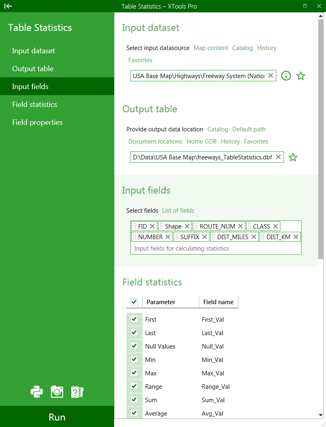Click the Field name column header
Viewport: 326px width, 427px height.
click(x=218, y=302)
